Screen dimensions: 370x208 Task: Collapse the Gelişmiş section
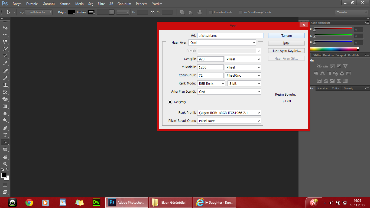point(170,102)
